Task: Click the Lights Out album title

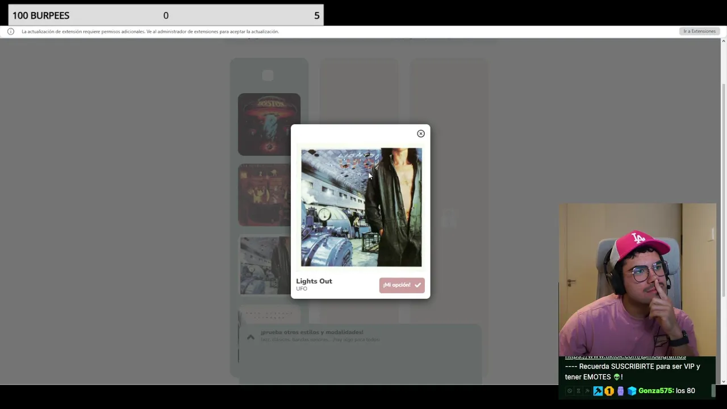Action: click(x=314, y=281)
